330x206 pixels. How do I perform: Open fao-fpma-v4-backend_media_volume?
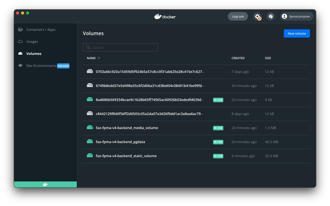[x=127, y=128]
